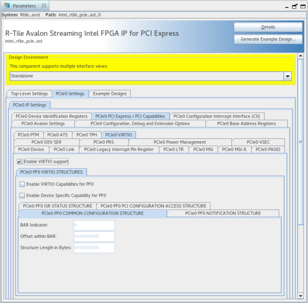Click Generate Example Design button

pyautogui.click(x=268, y=39)
